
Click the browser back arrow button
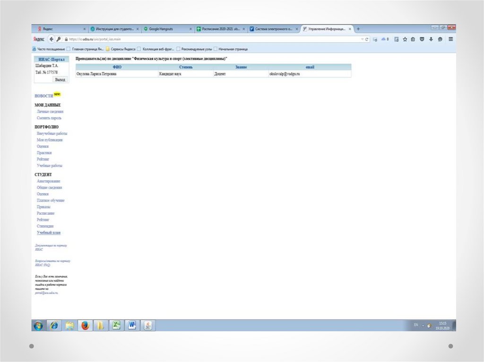tap(52, 39)
